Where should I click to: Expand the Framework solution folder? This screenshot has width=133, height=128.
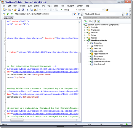pos(85,30)
